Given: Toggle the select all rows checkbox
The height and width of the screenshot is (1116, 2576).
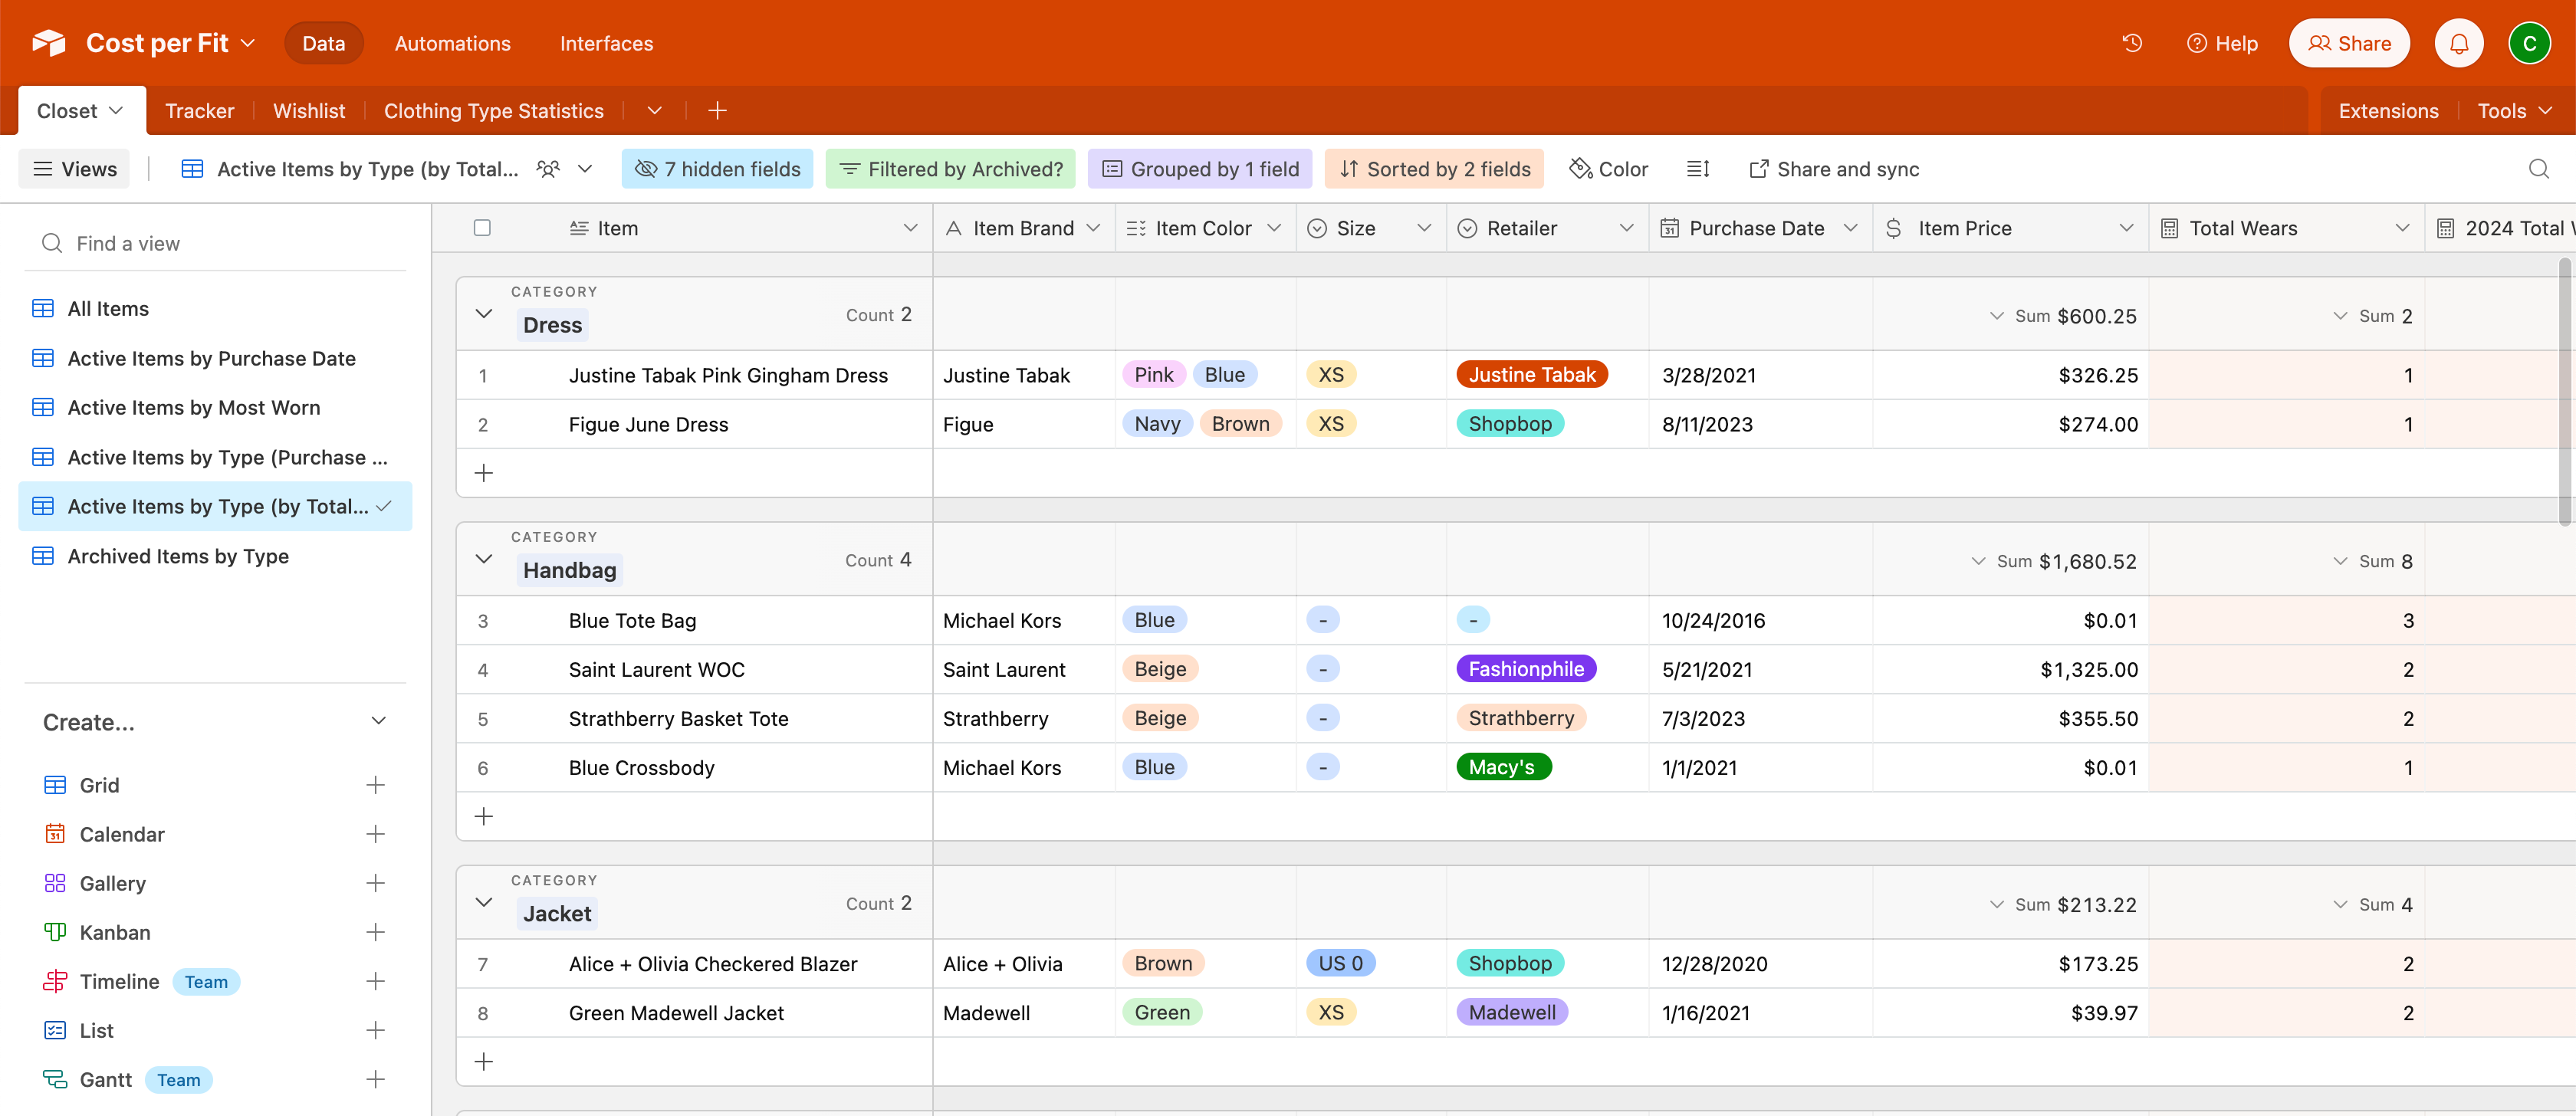Looking at the screenshot, I should 482,228.
